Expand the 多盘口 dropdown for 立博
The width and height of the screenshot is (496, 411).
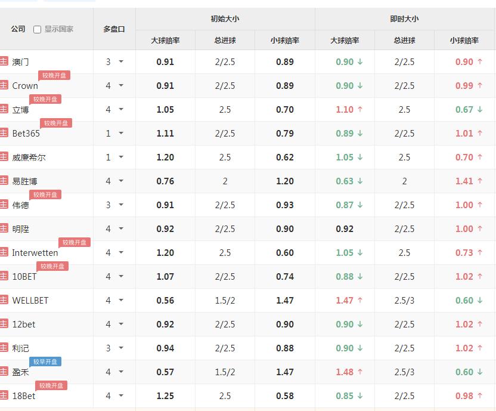pyautogui.click(x=121, y=109)
